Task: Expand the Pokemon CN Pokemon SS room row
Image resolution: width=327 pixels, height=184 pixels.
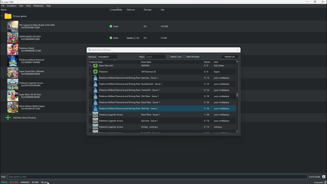Action: (x=90, y=72)
